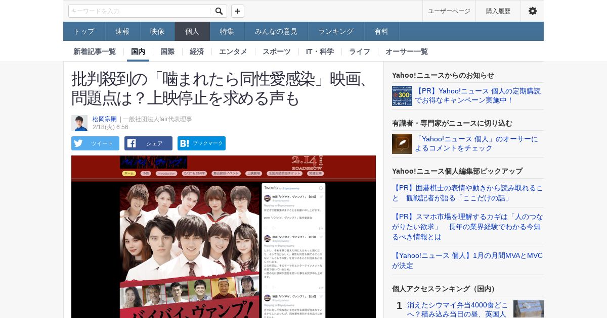607x318 pixels.
Task: Open 新着記事一覧 sub-tab
Action: pyautogui.click(x=95, y=51)
